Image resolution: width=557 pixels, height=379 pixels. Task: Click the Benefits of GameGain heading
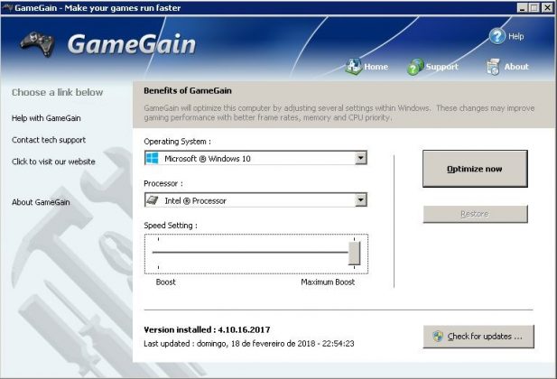click(x=188, y=90)
